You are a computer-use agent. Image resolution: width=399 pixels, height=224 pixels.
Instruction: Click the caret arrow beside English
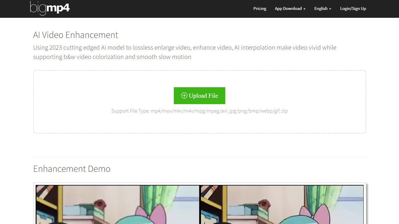tap(330, 9)
